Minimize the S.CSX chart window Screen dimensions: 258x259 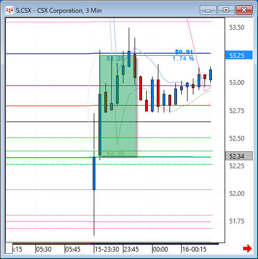pyautogui.click(x=208, y=10)
